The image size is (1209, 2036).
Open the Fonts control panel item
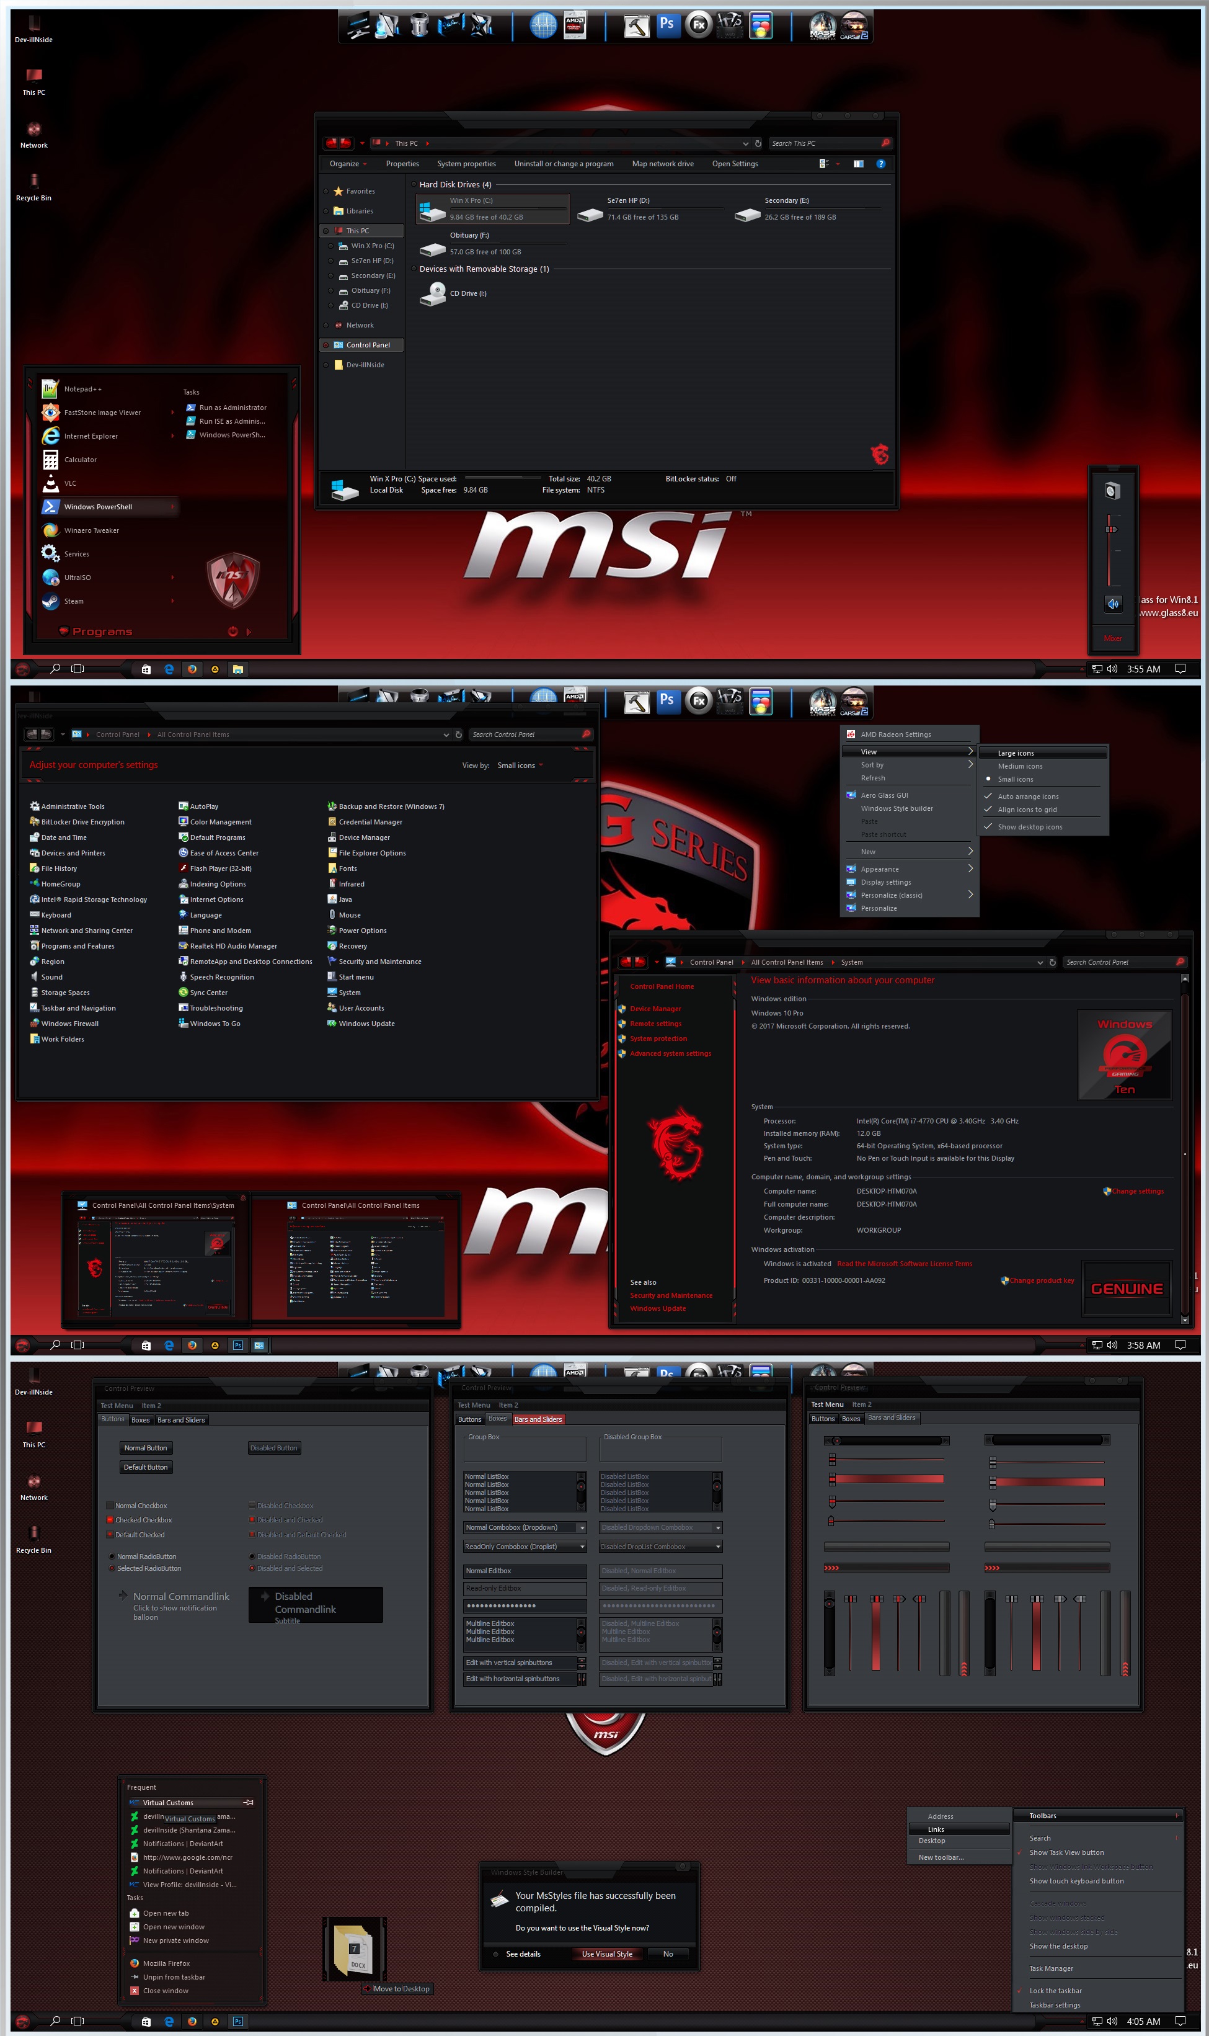coord(342,868)
